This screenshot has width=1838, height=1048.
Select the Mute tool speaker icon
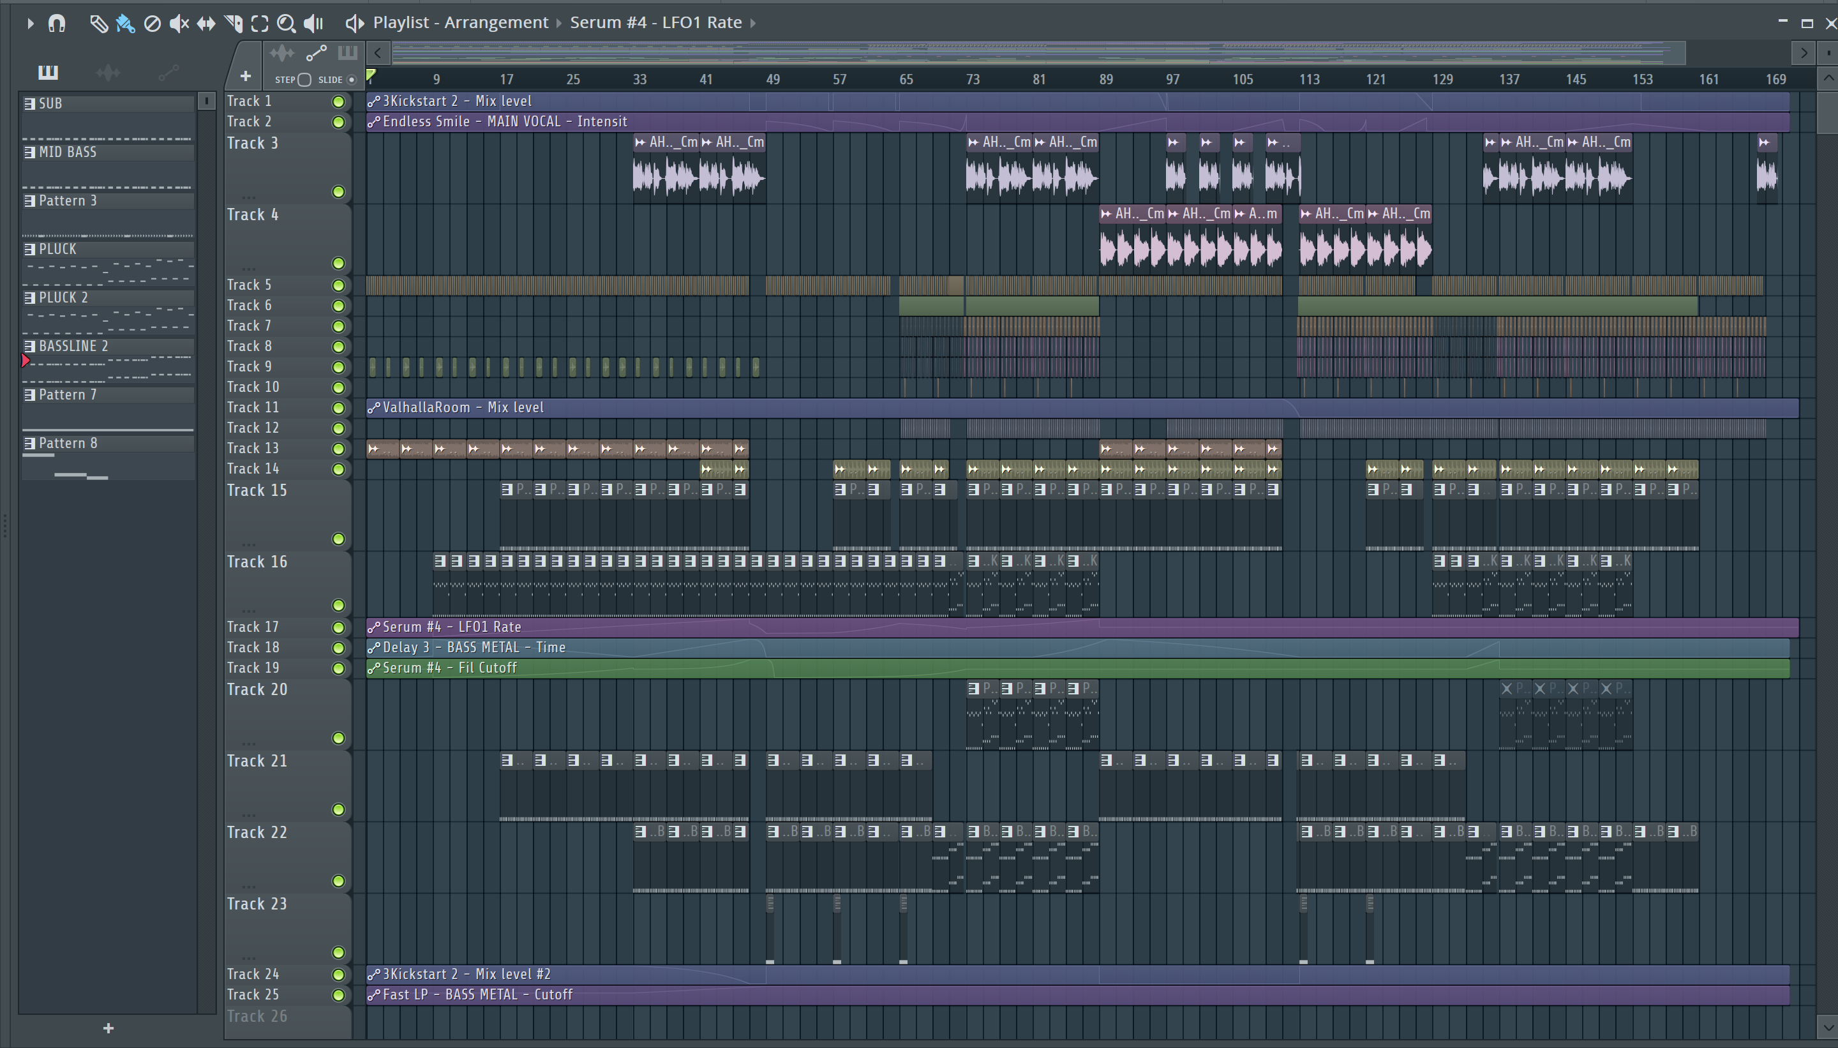tap(179, 24)
